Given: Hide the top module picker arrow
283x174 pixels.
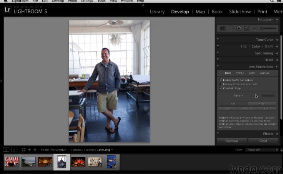Looking at the screenshot, I should (x=143, y=5).
